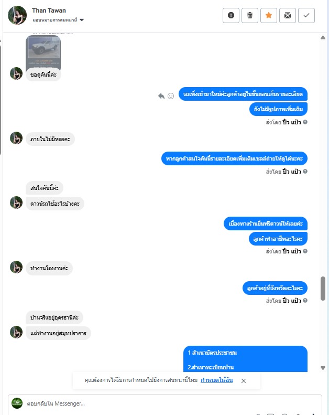Select the message ทำงานโรงงานค่ะ bubble
Image resolution: width=329 pixels, height=415 pixels.
pyautogui.click(x=49, y=268)
